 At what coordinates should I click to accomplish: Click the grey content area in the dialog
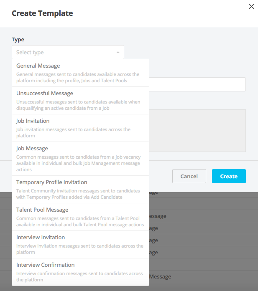pos(197,130)
